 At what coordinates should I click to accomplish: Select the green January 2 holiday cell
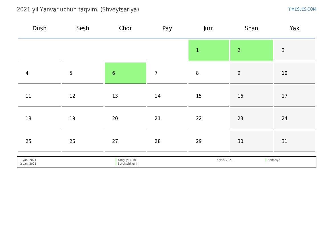click(x=251, y=50)
